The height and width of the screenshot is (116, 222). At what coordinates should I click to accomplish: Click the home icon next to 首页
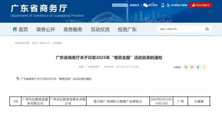(x=15, y=29)
